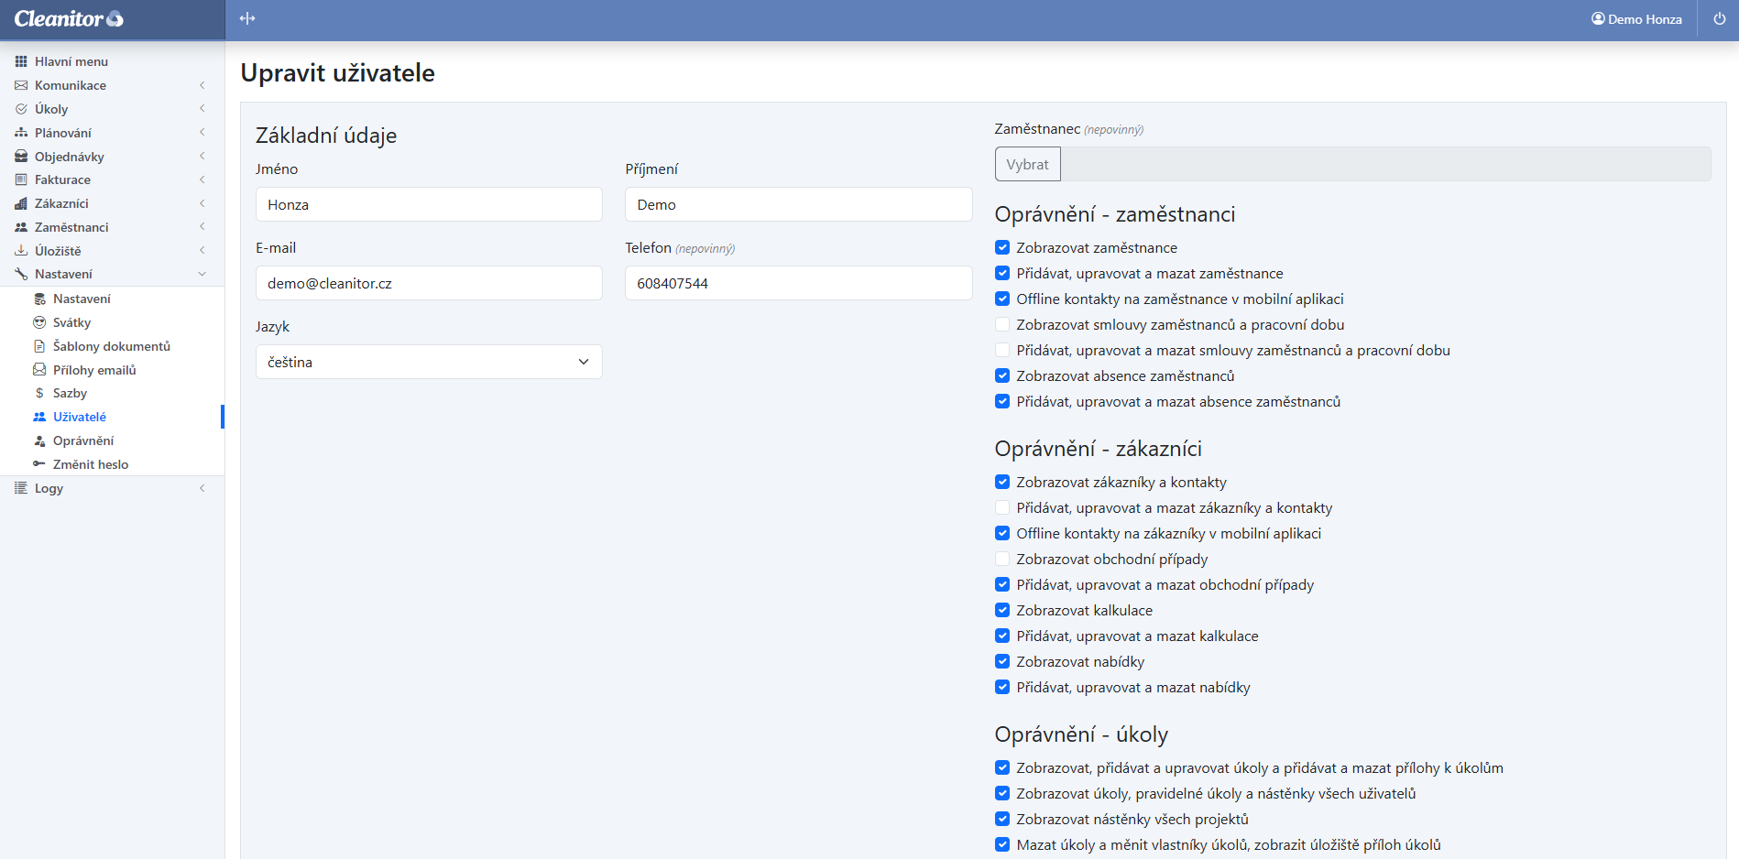Click into the E-mail input field
This screenshot has width=1739, height=859.
pyautogui.click(x=429, y=283)
